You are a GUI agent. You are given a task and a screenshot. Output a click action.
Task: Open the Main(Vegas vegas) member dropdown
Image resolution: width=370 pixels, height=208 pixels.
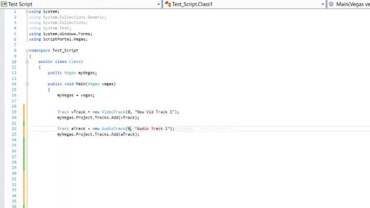349,4
